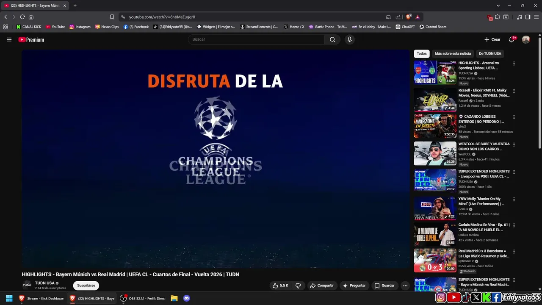Bookmark this page with bookmark icon

click(x=112, y=17)
